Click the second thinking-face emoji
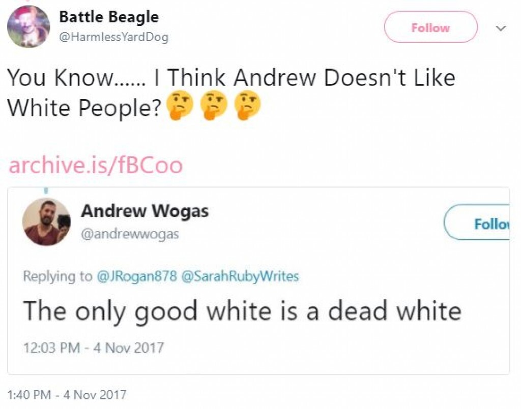Image resolution: width=521 pixels, height=409 pixels. 213,105
